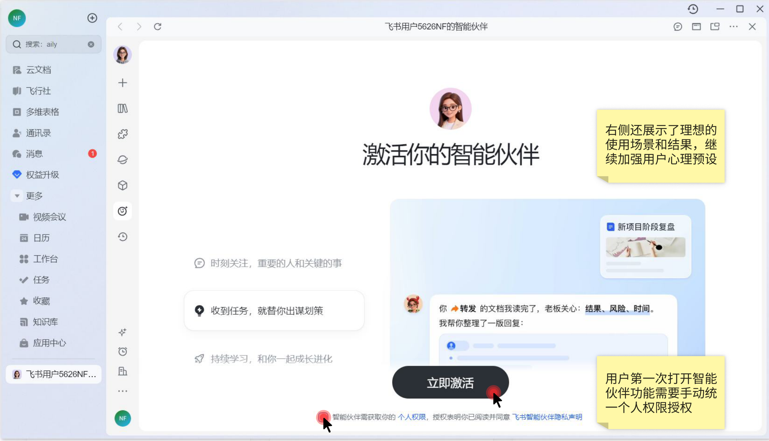769x441 pixels.
Task: Click the plus create button beside the avatar
Action: tap(92, 18)
